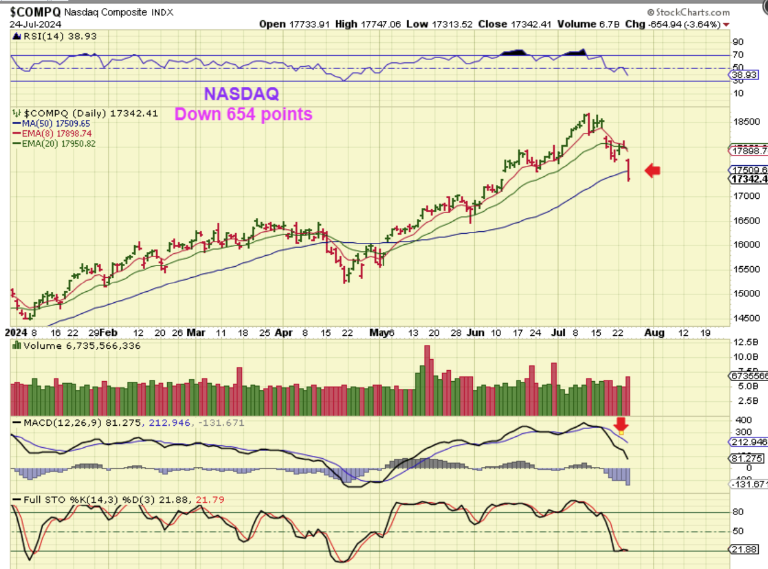Click the 6735566 volume tag on right axis
This screenshot has width=768, height=569.
[749, 376]
